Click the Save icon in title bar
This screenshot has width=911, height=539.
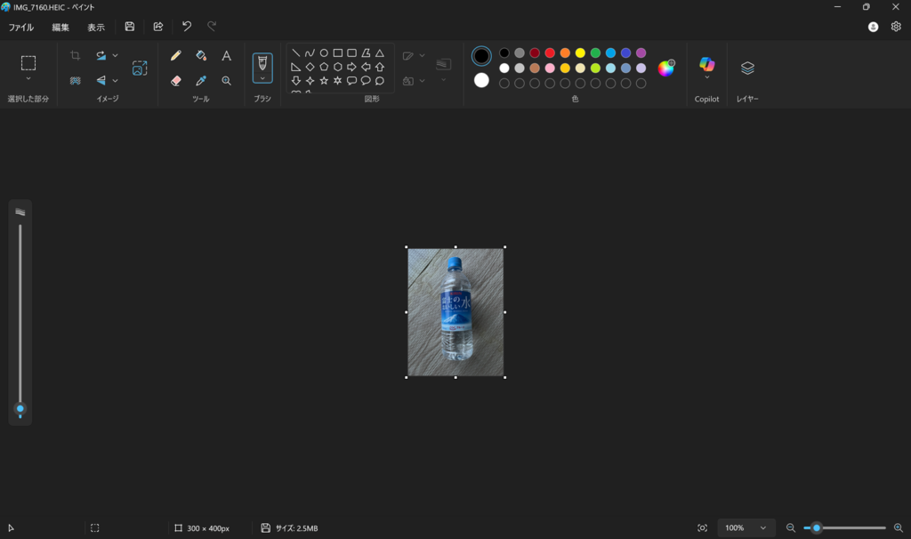130,27
